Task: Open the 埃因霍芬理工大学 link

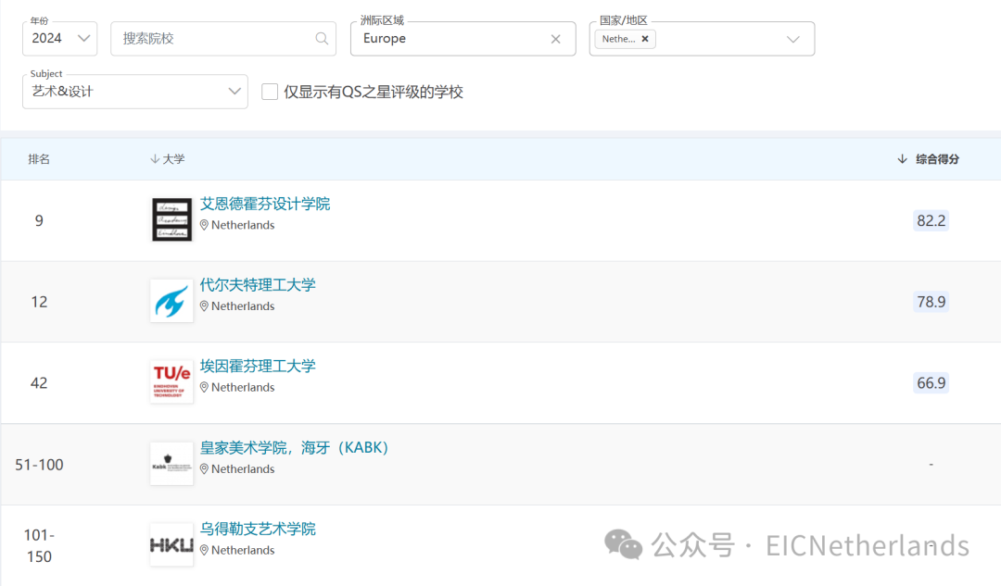Action: coord(258,366)
